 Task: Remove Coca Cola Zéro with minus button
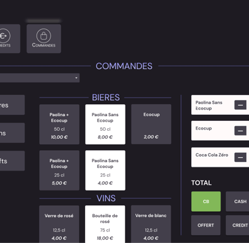tap(240, 157)
